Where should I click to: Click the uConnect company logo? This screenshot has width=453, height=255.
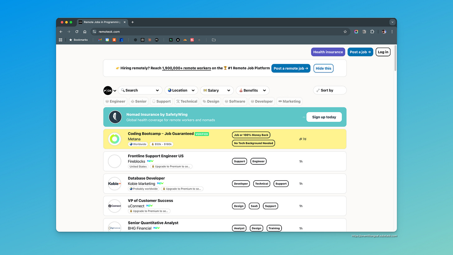(x=114, y=206)
